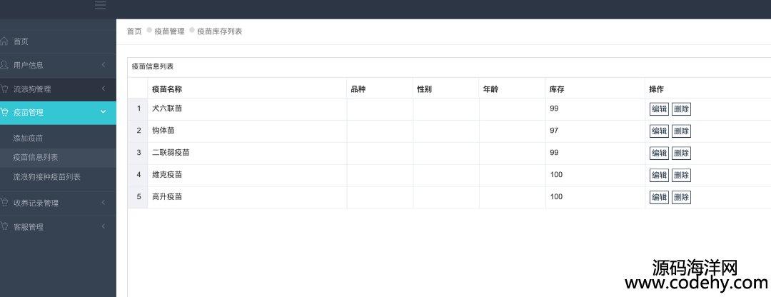This screenshot has height=297, width=771.
Task: Click the cart icon beside 疫苗管理
Action: [x=4, y=112]
